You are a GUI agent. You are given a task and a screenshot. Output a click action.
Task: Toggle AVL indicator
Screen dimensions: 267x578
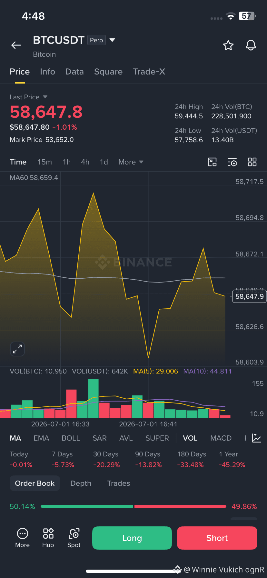click(x=126, y=438)
